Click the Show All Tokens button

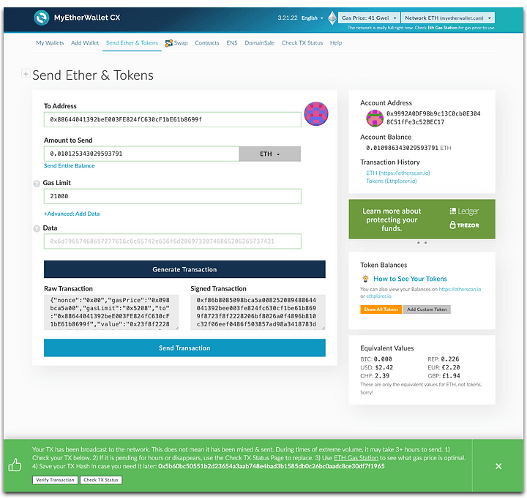(x=381, y=309)
